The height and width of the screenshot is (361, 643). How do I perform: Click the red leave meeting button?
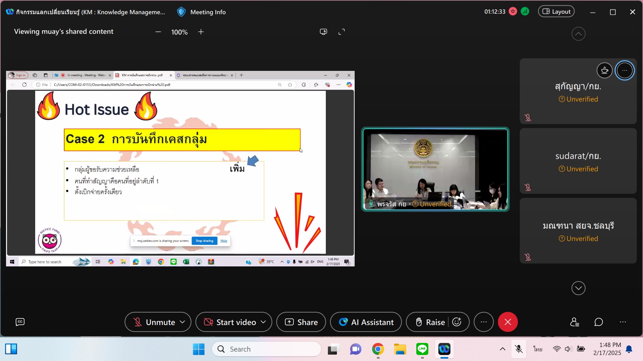(x=508, y=322)
